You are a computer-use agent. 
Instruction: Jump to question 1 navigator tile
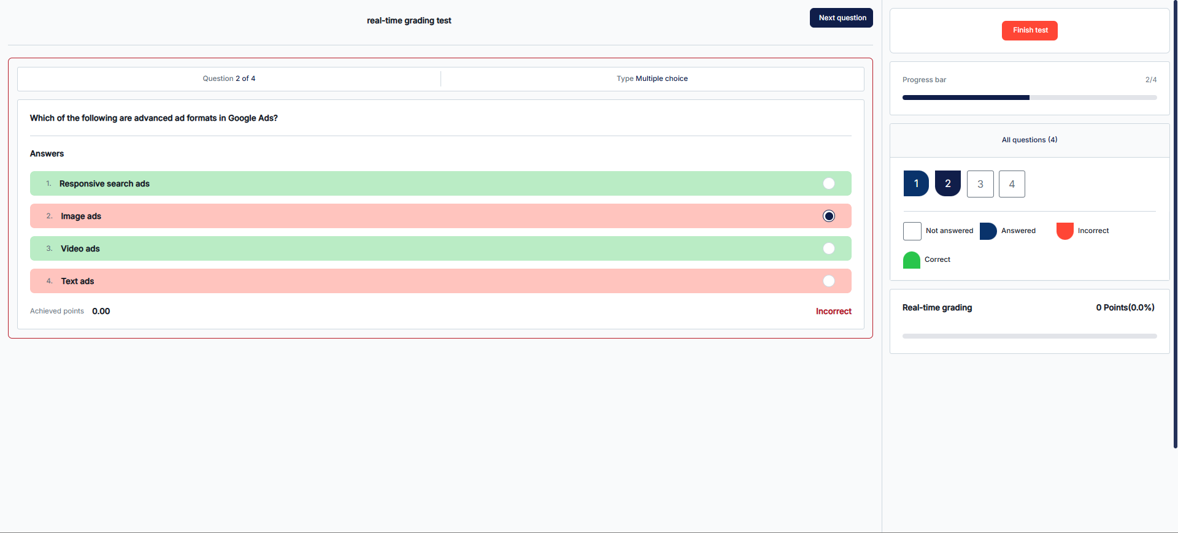point(916,183)
